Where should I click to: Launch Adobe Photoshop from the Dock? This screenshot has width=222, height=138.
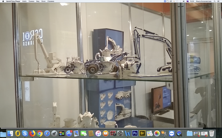coord(135,133)
